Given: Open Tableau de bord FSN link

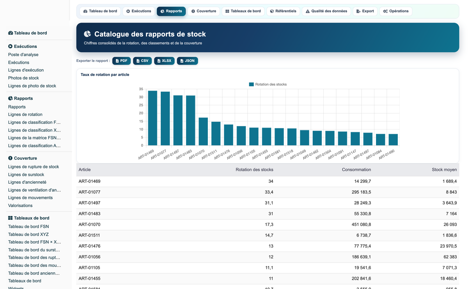Looking at the screenshot, I should tap(28, 227).
